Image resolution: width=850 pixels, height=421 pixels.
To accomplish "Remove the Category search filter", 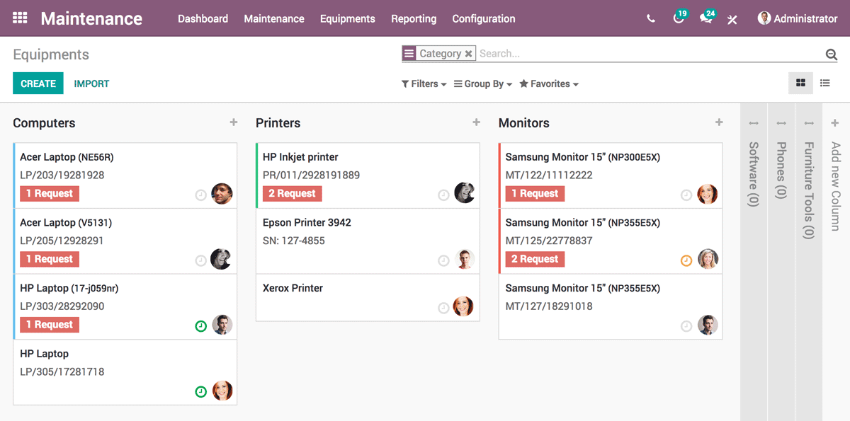I will tap(468, 53).
